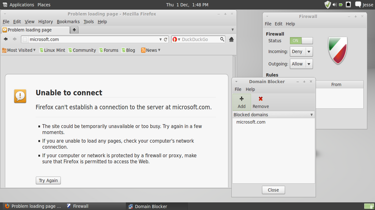The height and width of the screenshot is (210, 375).
Task: Go to Firefox home page icon
Action: point(231,39)
